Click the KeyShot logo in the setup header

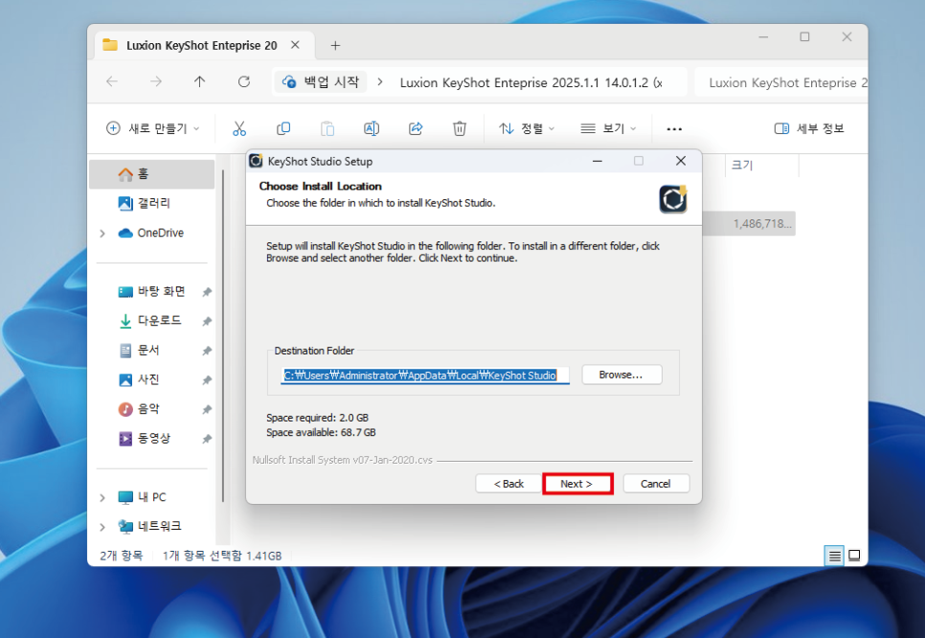[x=673, y=199]
